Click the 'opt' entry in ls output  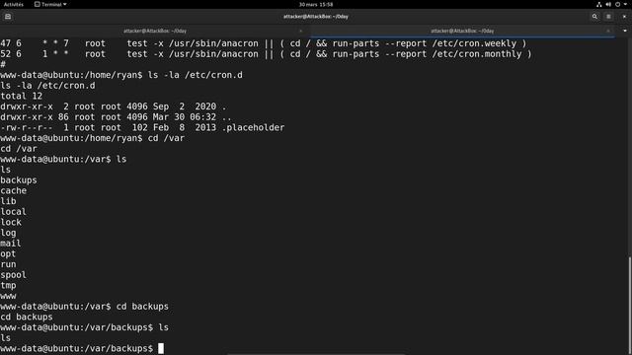pos(8,253)
